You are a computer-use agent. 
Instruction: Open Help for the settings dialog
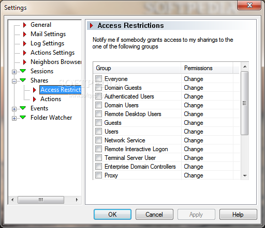(238, 215)
